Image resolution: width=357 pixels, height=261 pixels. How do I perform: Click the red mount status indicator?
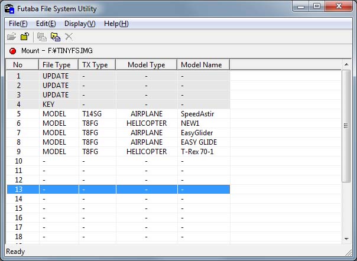(12, 51)
